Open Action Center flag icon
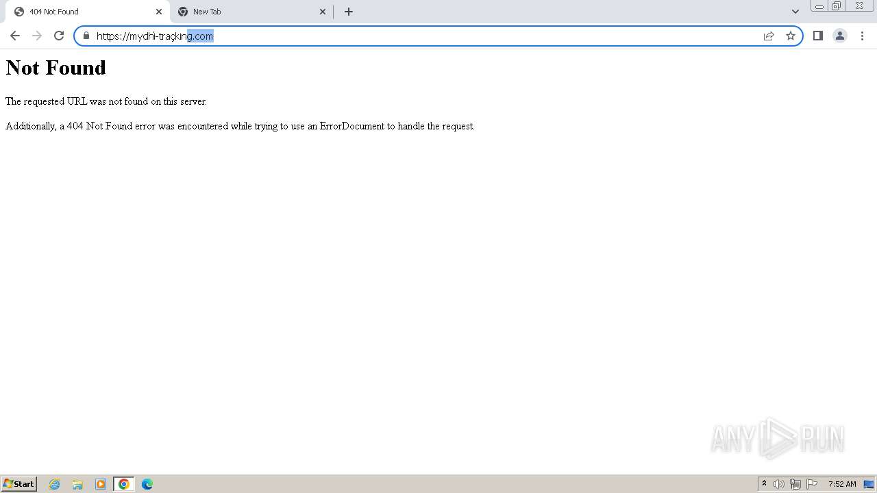The height and width of the screenshot is (493, 877). 812,484
